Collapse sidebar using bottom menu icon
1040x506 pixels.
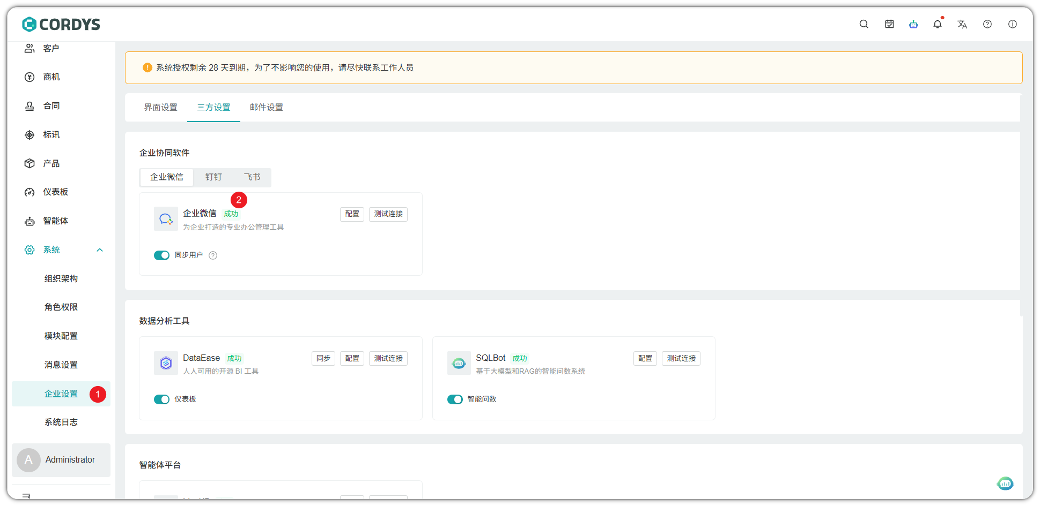[26, 496]
